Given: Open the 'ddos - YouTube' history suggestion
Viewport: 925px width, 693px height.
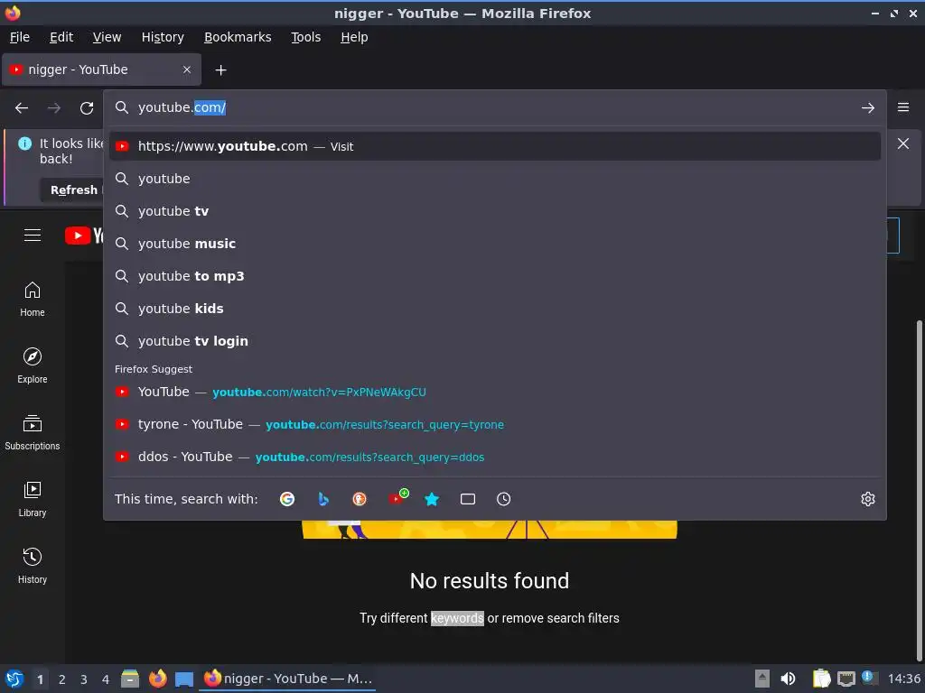Looking at the screenshot, I should click(x=494, y=457).
